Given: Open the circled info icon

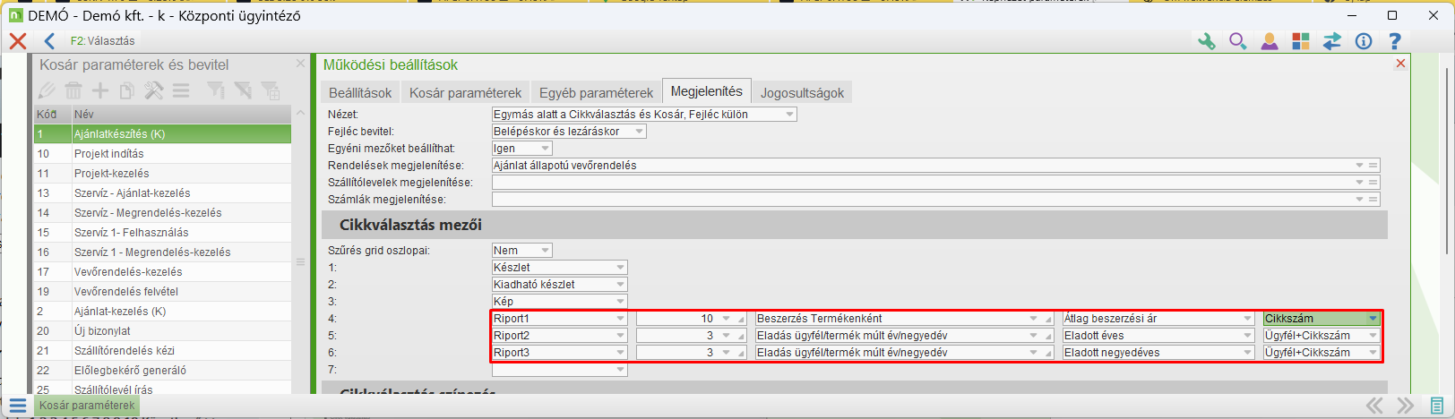Looking at the screenshot, I should click(1363, 41).
